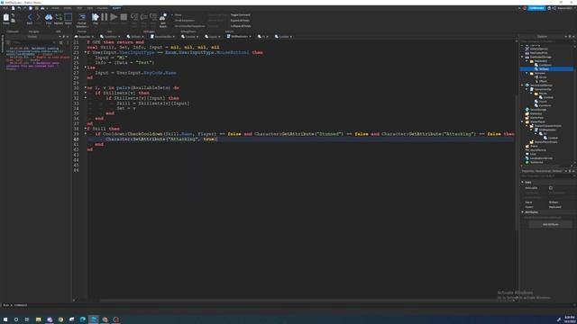The height and width of the screenshot is (324, 577).
Task: Click the Format Selection icon
Action: coord(82,17)
